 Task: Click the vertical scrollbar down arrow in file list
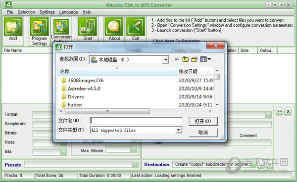[217, 105]
